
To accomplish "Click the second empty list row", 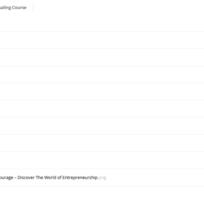I will point(102,57).
